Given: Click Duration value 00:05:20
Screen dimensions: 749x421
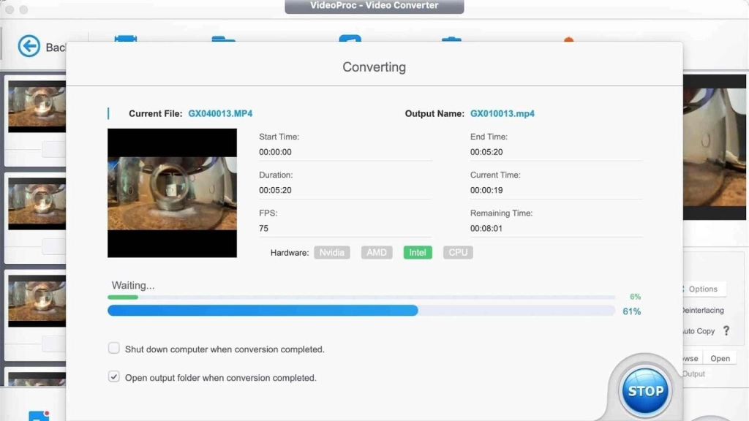Looking at the screenshot, I should [x=275, y=191].
